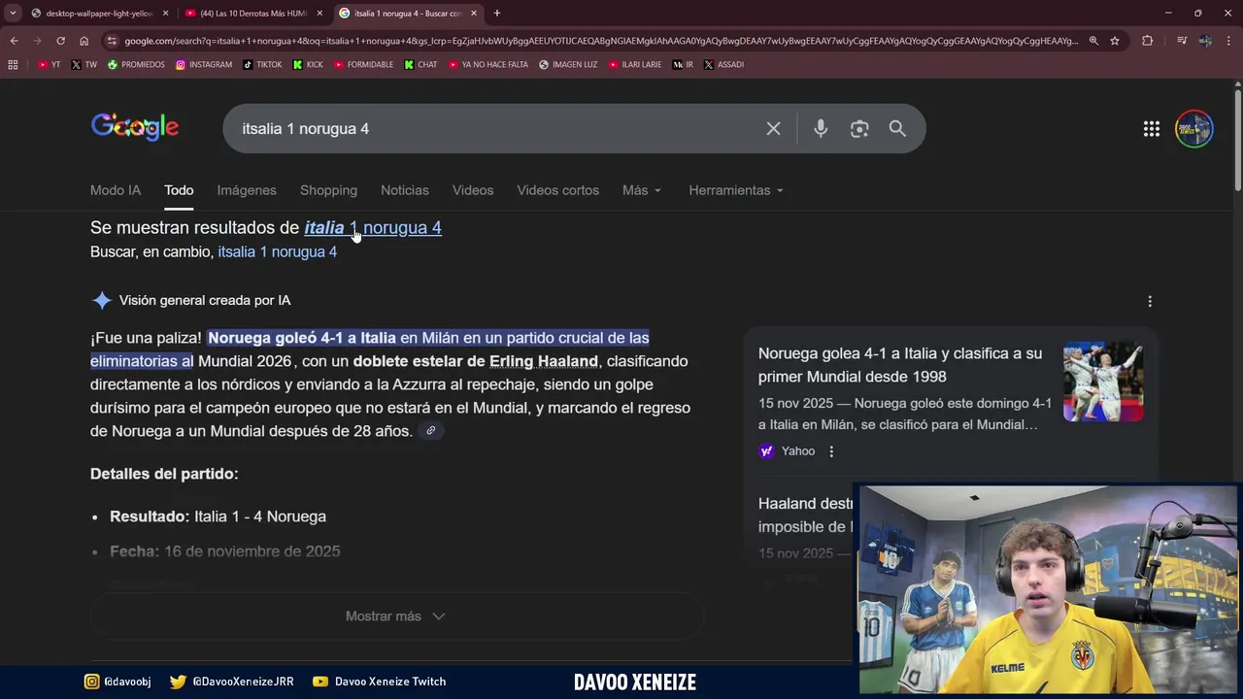Open Noruega golea 4-1 a Italia article

(900, 365)
